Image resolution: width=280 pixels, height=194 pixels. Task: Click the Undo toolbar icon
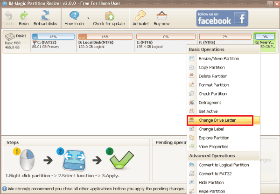pos(8,16)
